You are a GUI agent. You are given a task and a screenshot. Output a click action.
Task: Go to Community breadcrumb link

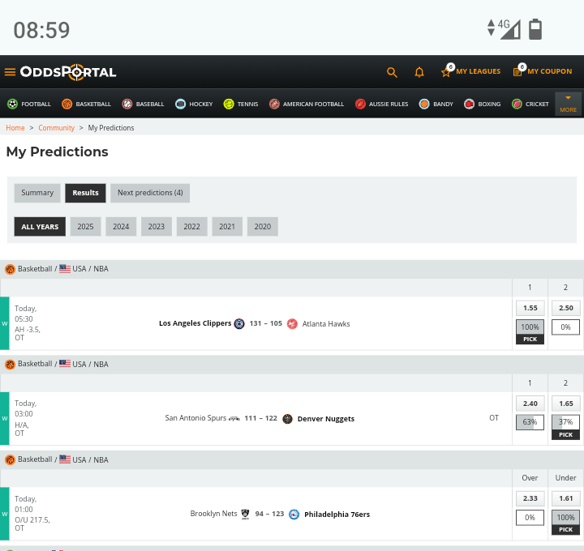[56, 128]
